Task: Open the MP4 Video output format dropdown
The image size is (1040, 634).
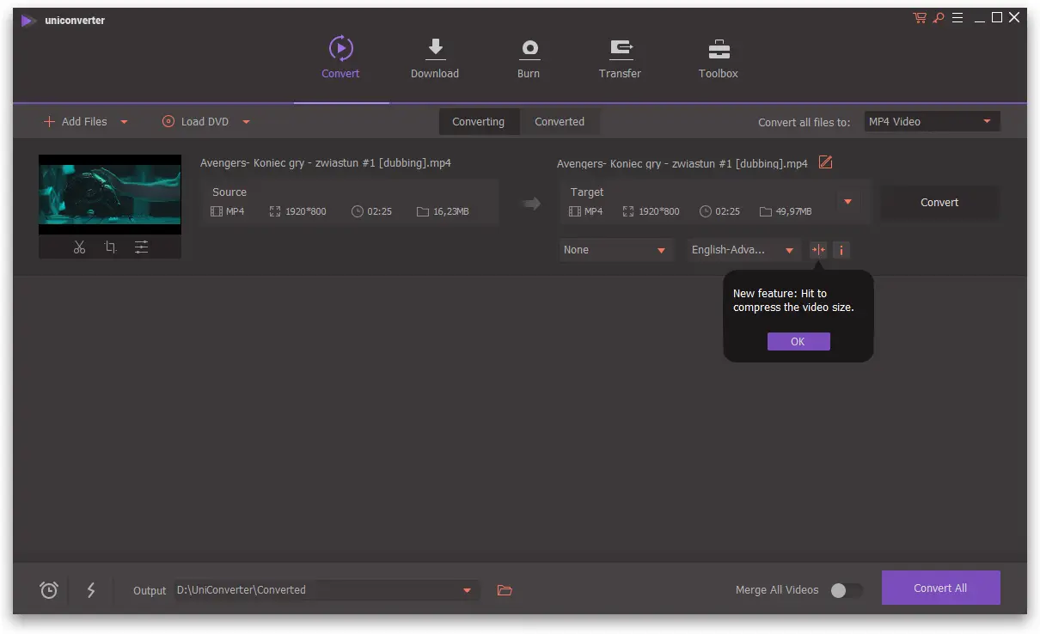Action: 932,122
